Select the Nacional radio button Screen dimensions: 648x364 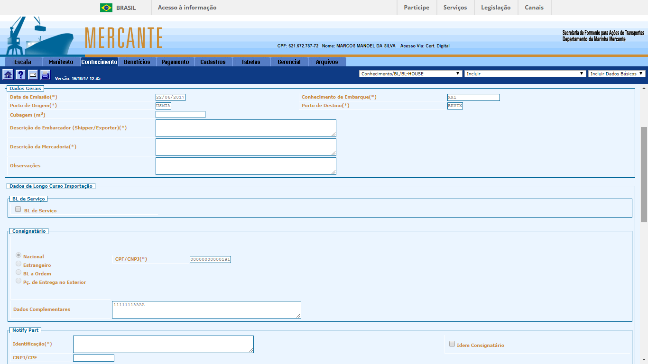[x=19, y=255]
